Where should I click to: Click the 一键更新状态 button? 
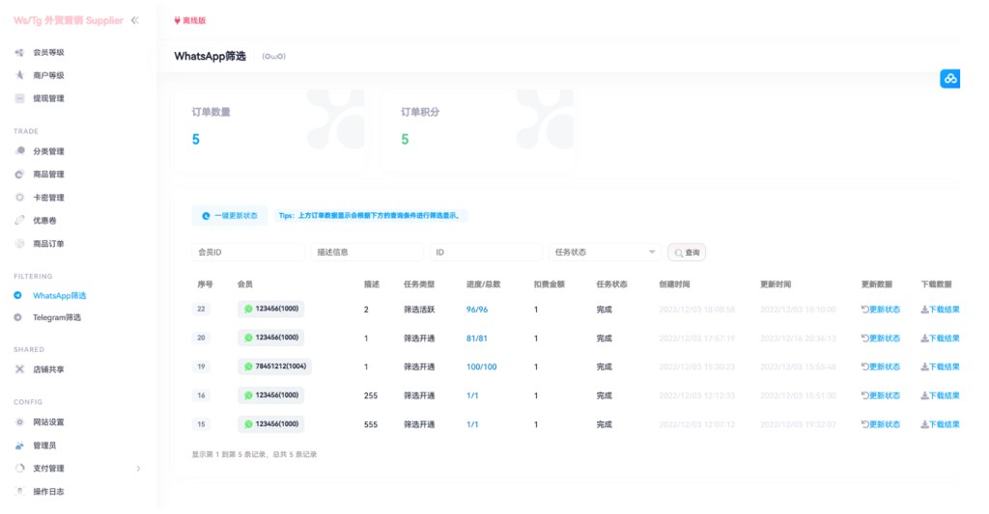(230, 215)
